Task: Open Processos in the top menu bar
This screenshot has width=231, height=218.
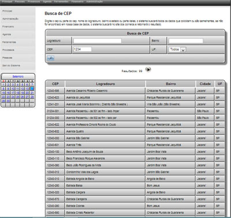Action: pyautogui.click(x=34, y=2)
